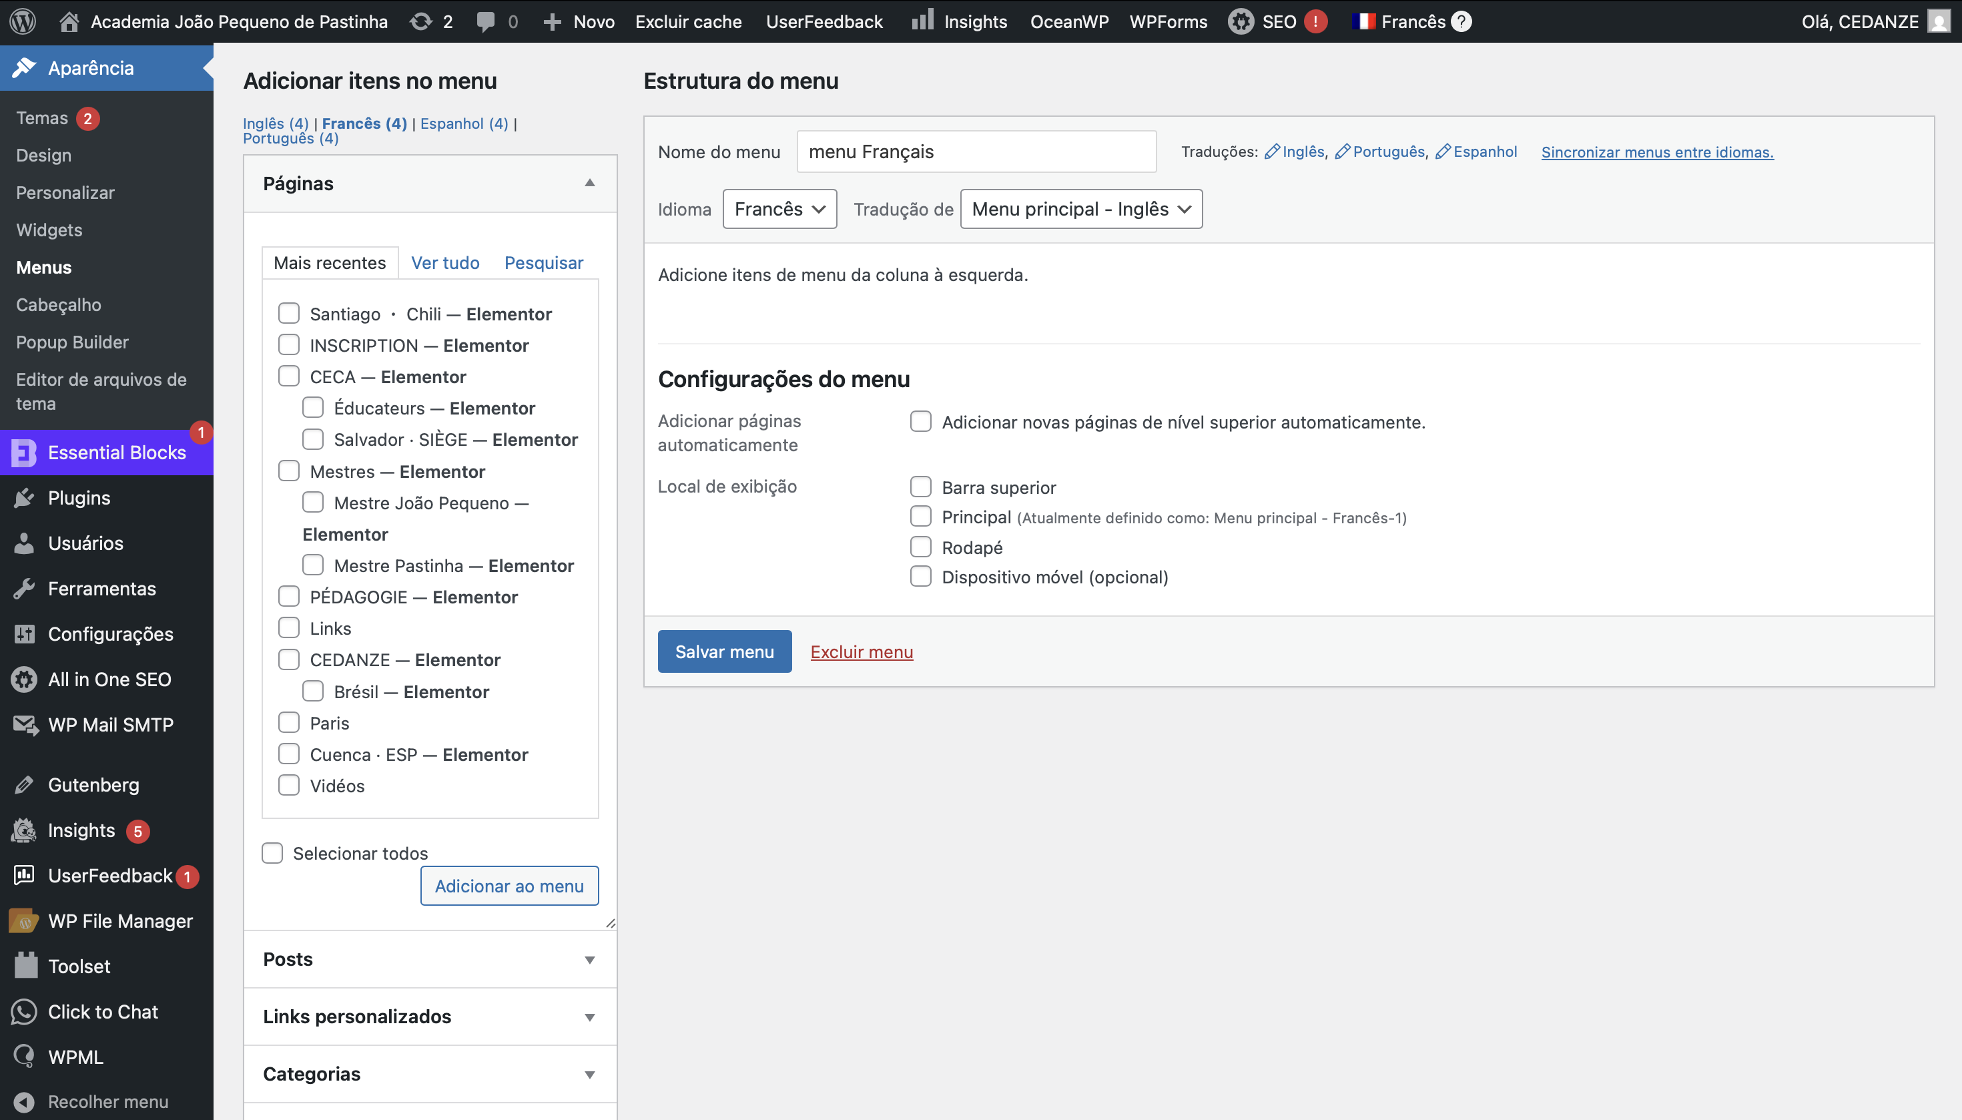
Task: Click the Plugins sidebar icon
Action: coord(25,498)
